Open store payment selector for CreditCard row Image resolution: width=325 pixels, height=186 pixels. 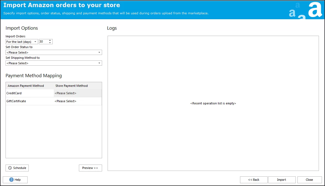[77, 93]
